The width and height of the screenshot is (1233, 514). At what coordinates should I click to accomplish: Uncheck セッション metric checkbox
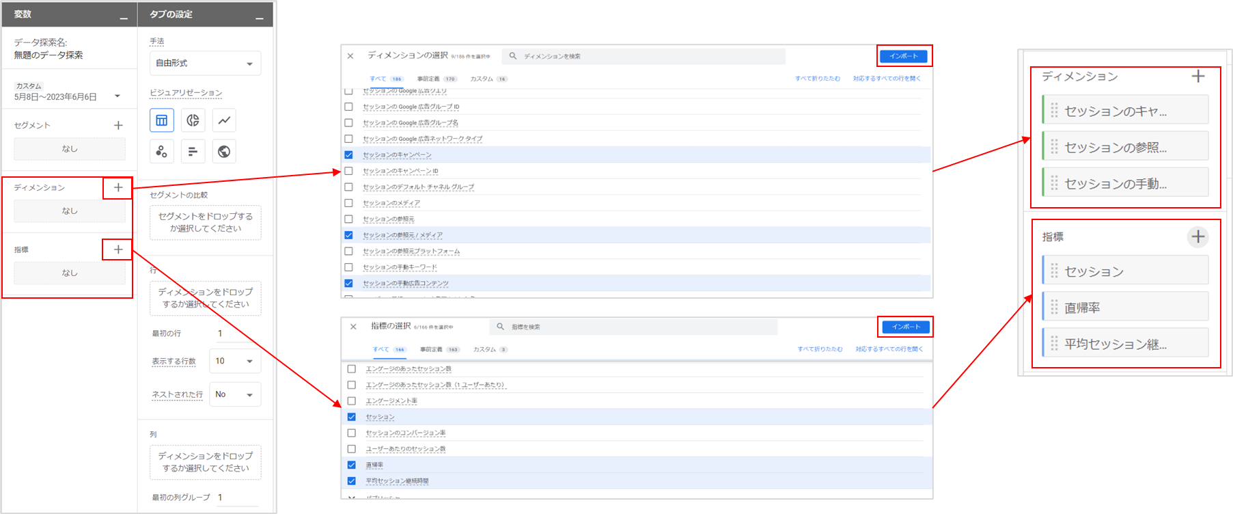click(352, 417)
